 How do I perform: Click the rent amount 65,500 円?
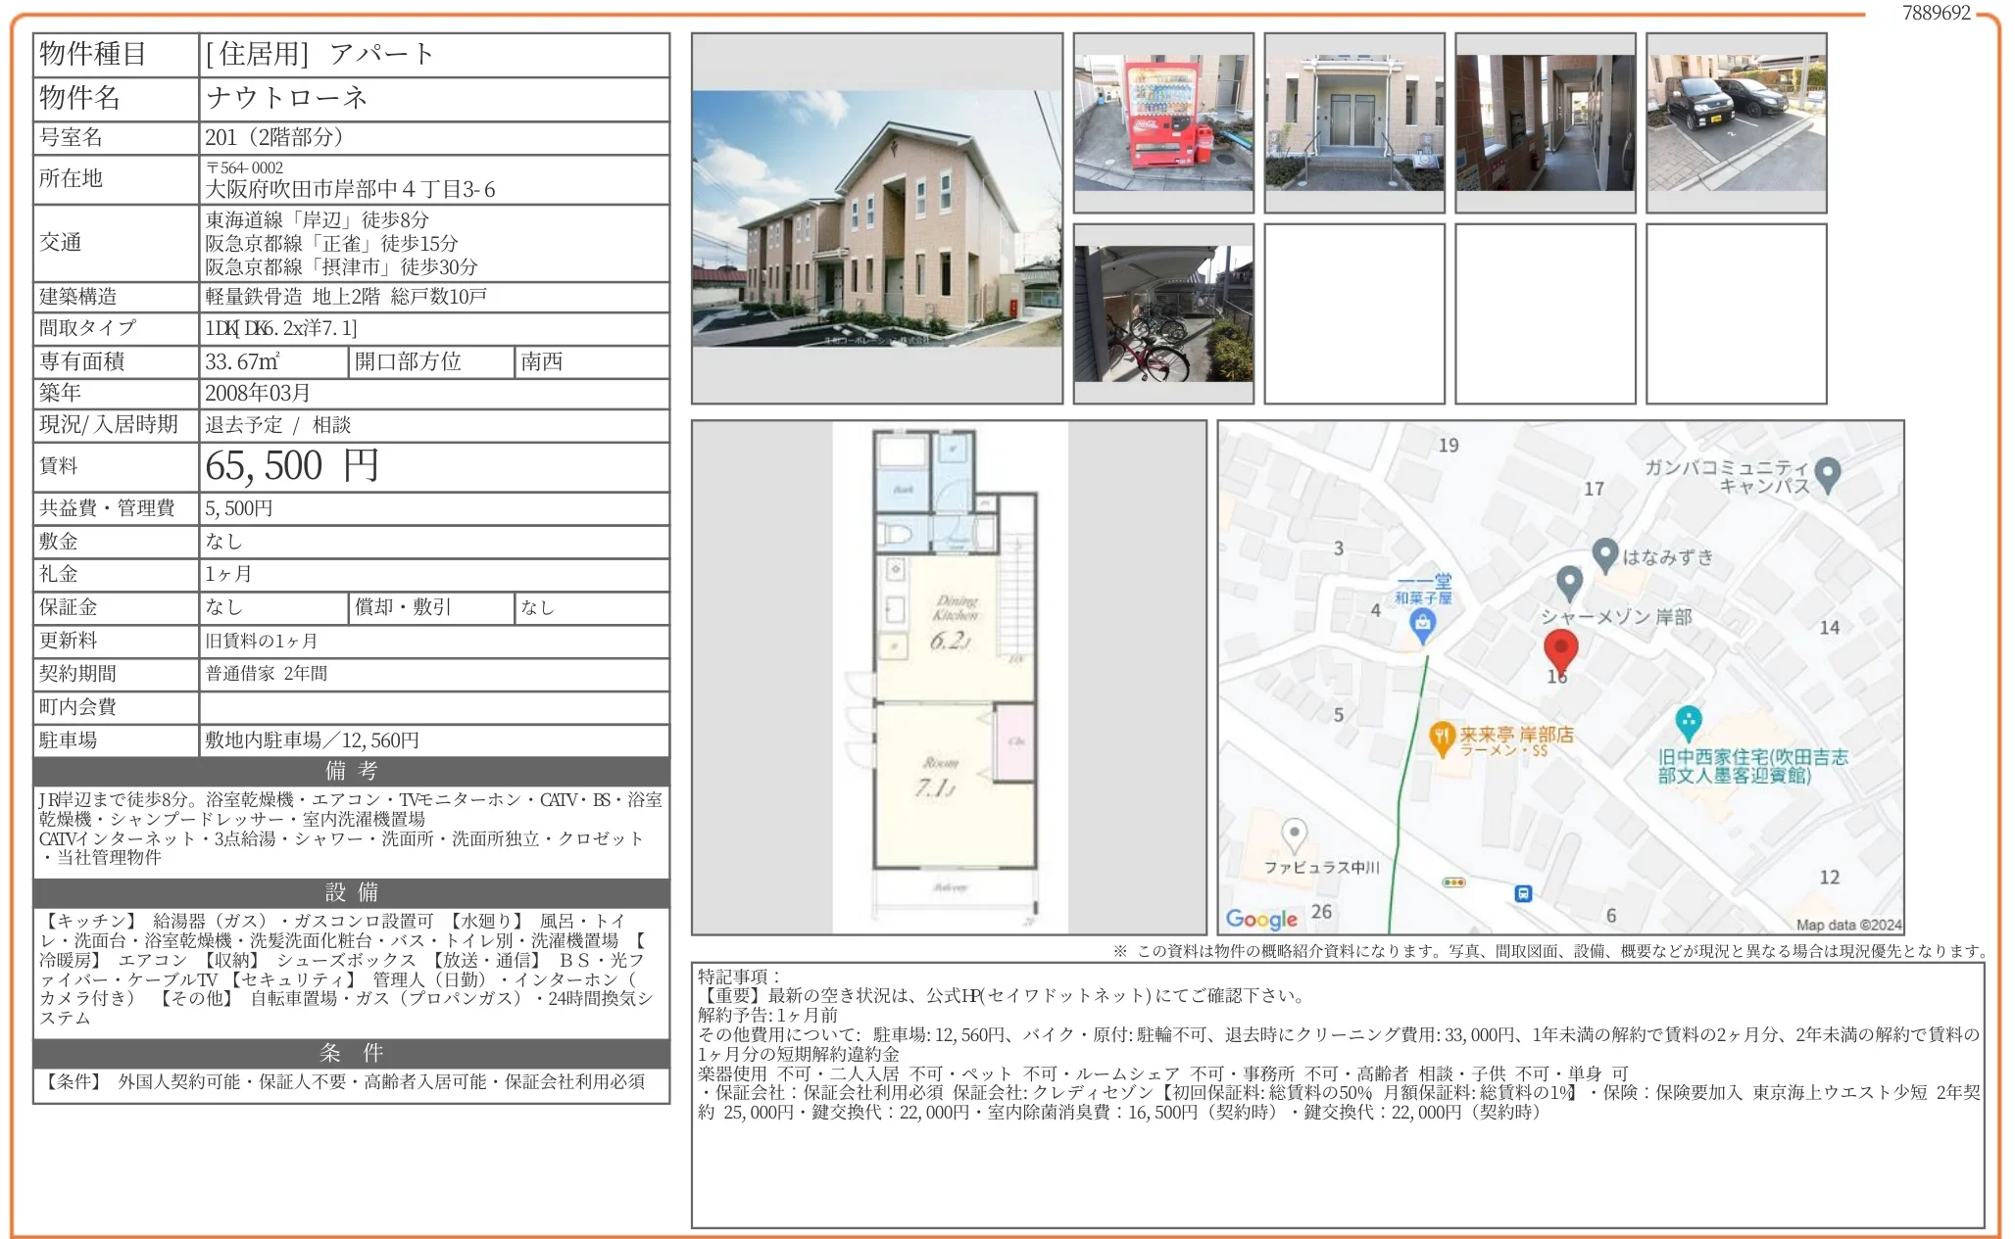[292, 467]
